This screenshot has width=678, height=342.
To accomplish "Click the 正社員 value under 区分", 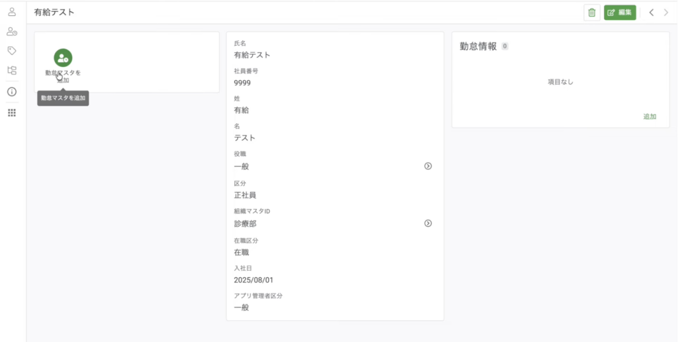I will (245, 195).
